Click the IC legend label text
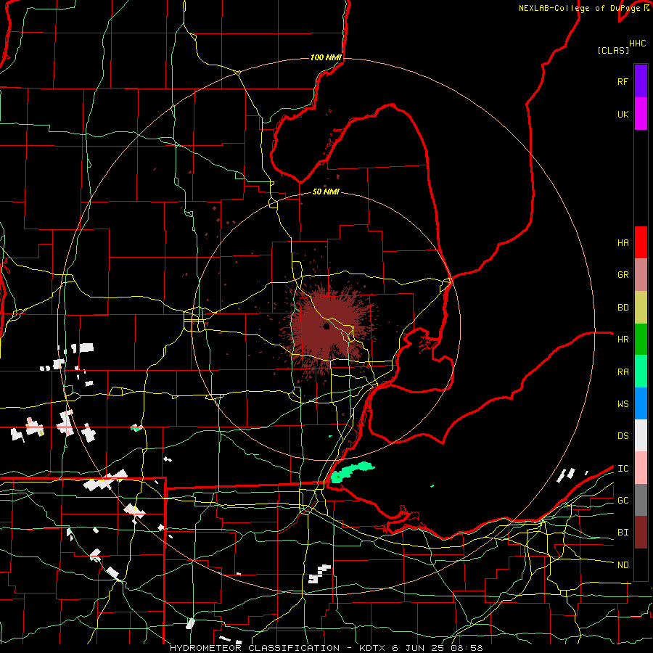Viewport: 653px width, 653px height. point(623,469)
